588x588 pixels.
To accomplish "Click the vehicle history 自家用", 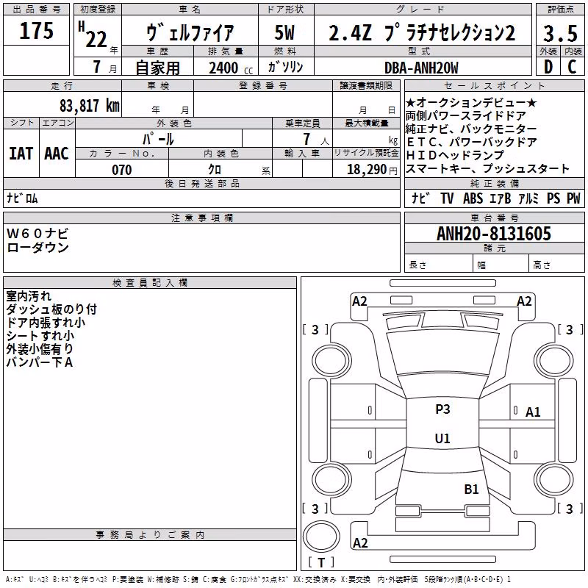I will (157, 68).
